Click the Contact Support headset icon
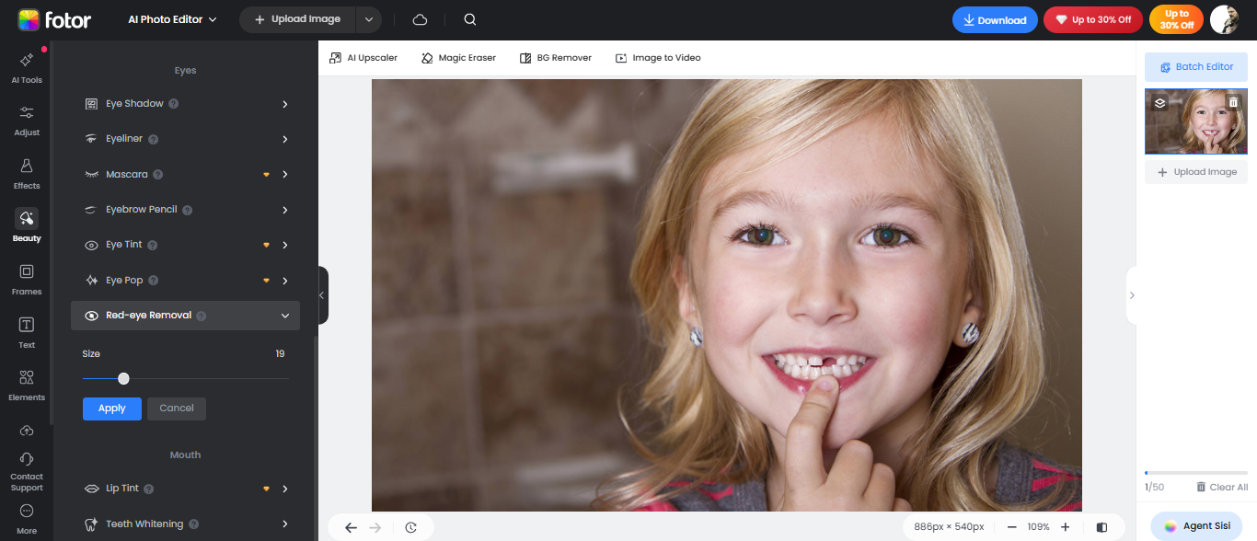Image resolution: width=1257 pixels, height=541 pixels. (27, 458)
